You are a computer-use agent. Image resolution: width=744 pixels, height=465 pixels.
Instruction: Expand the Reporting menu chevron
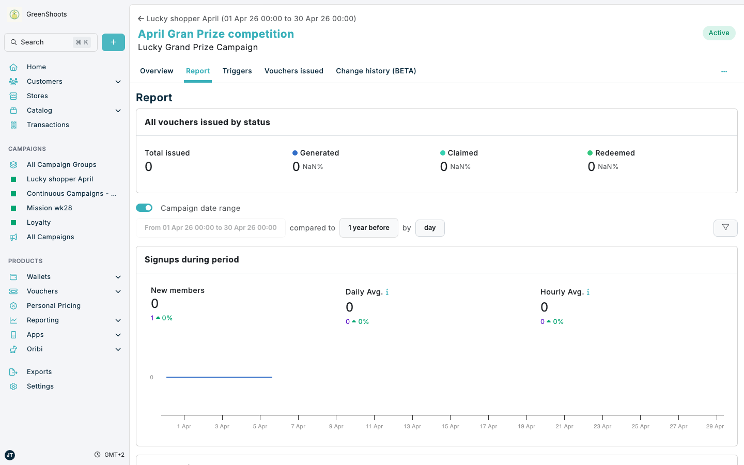coord(118,320)
